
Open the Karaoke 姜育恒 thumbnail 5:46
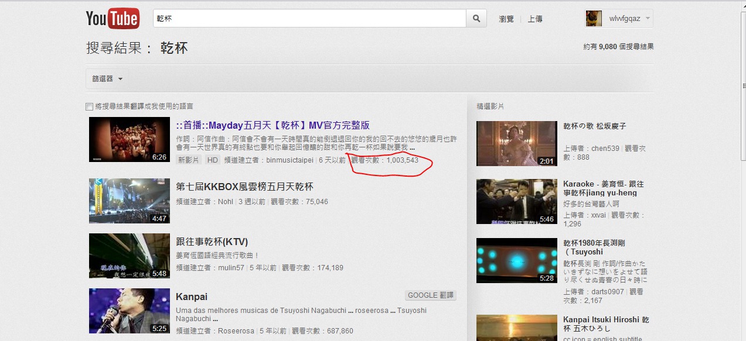pos(517,201)
